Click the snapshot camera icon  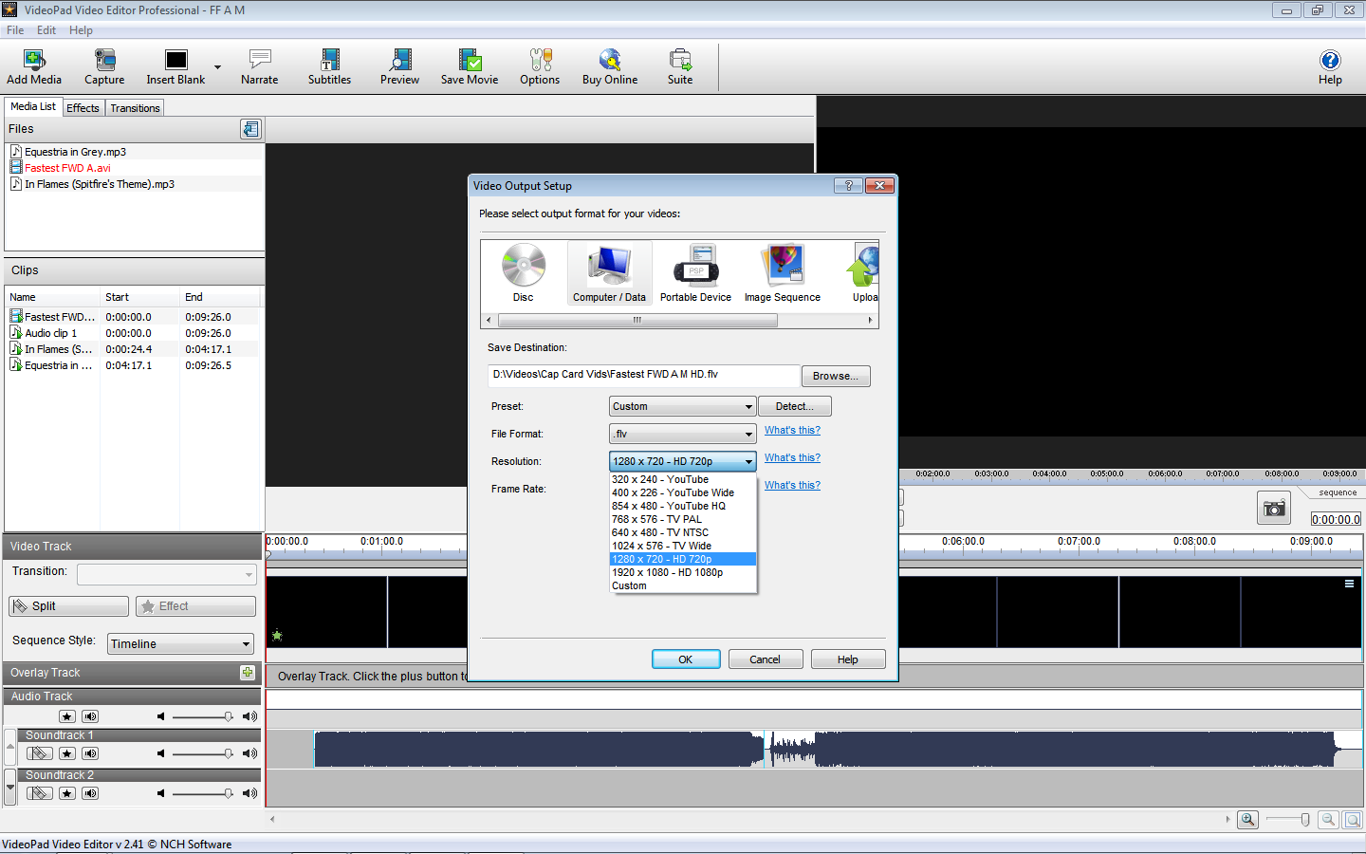[x=1274, y=509]
